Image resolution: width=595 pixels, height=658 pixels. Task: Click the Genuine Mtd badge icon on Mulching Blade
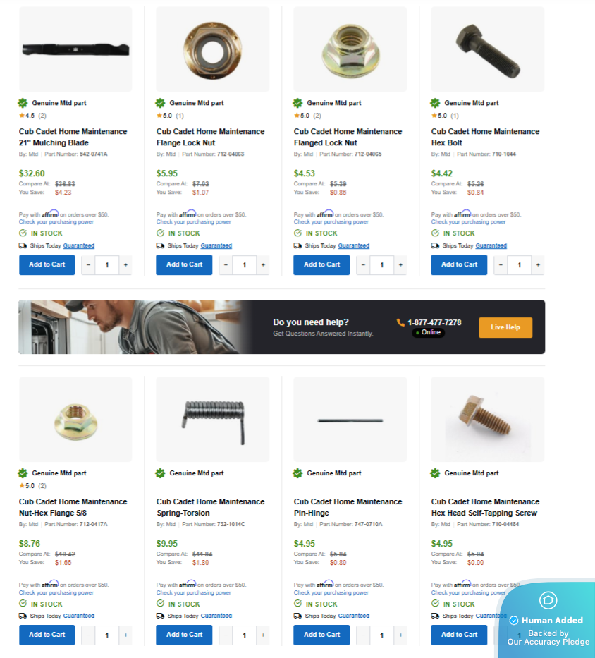pos(23,103)
